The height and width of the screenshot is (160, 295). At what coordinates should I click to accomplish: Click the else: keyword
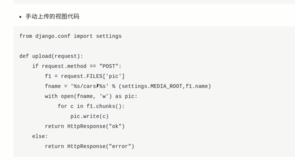point(40,136)
